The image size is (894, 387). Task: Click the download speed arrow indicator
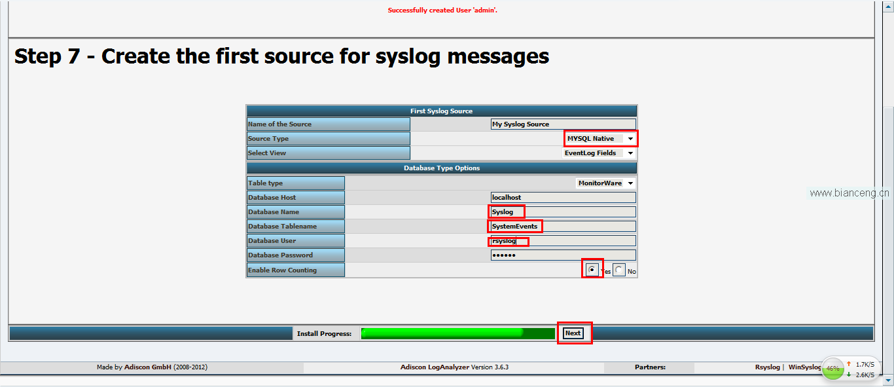point(849,375)
